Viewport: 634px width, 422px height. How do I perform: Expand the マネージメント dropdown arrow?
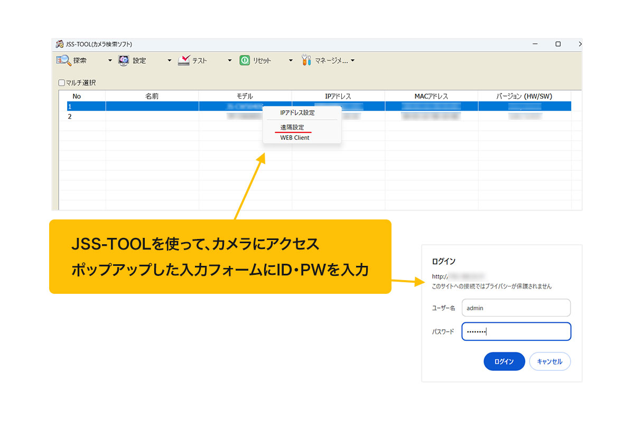click(352, 60)
